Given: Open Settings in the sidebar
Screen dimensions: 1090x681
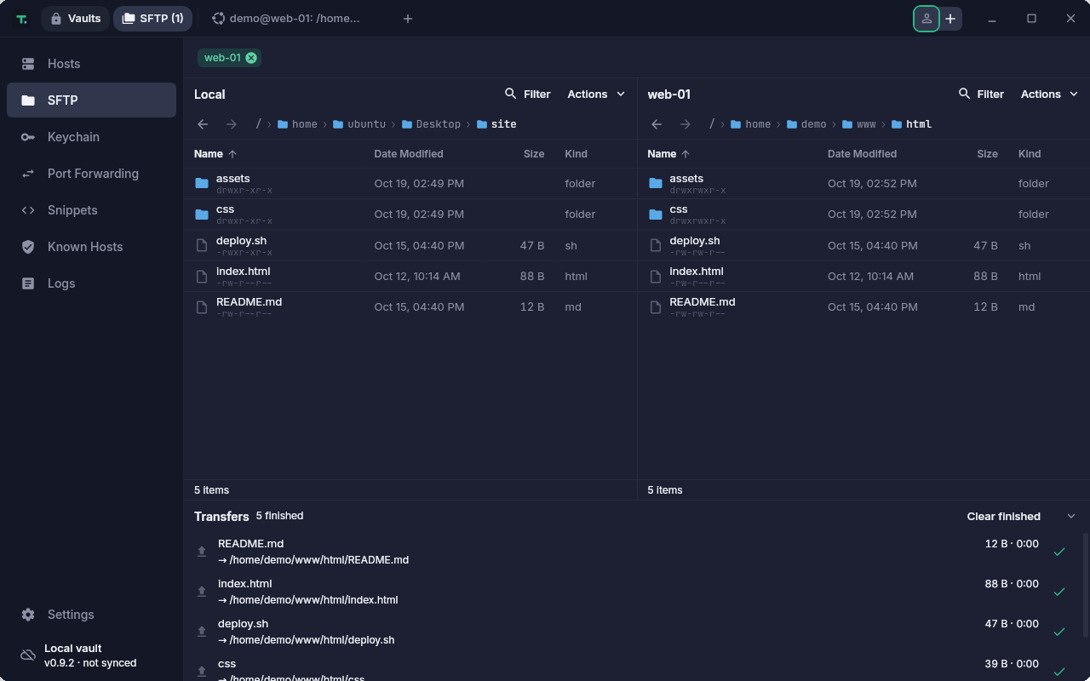Looking at the screenshot, I should pyautogui.click(x=91, y=615).
